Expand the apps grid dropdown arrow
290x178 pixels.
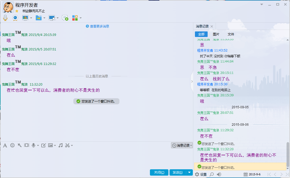[81, 18]
